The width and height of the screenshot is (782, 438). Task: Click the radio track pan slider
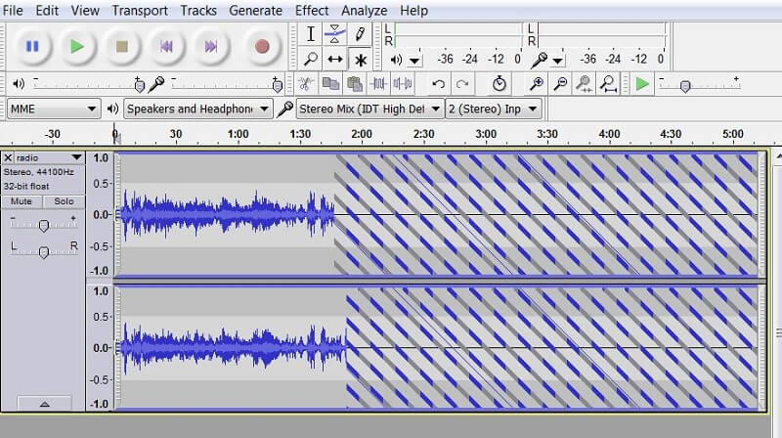[43, 251]
